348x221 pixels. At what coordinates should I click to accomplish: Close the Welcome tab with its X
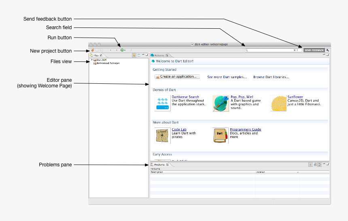point(167,55)
